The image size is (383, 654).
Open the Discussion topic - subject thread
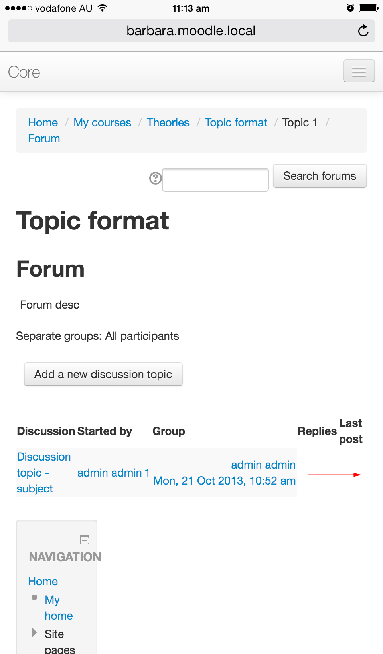tap(44, 473)
